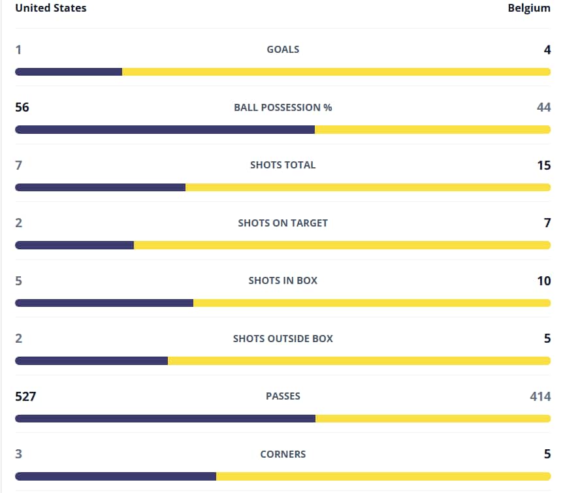Screen dimensions: 563x493
Task: Click United States passes value 527
Action: tap(25, 396)
